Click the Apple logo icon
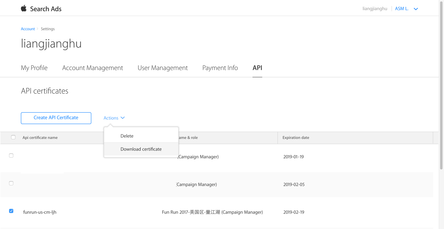The width and height of the screenshot is (444, 229). [24, 9]
